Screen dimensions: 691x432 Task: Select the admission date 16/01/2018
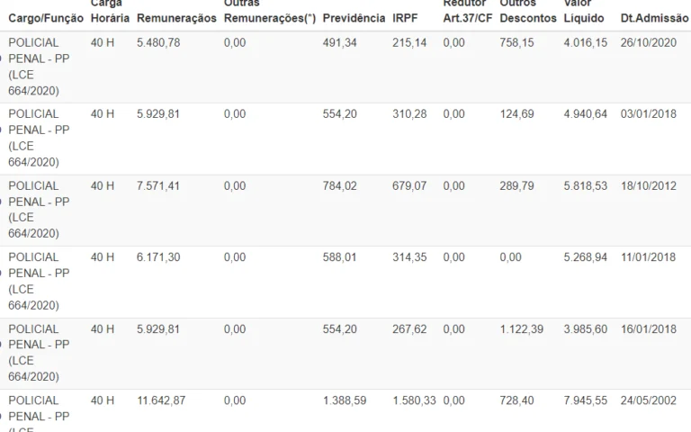click(x=648, y=329)
